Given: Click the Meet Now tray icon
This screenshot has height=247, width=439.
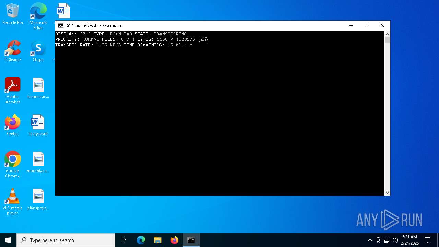Looking at the screenshot, I should click(378, 240).
